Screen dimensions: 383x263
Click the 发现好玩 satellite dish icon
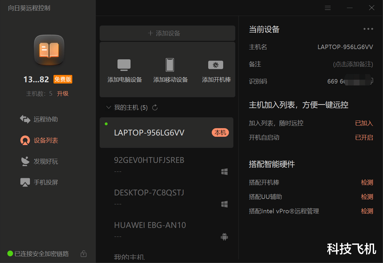click(x=25, y=161)
